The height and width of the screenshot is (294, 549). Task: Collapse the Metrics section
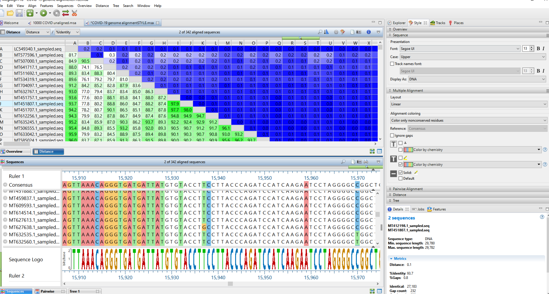pos(391,258)
